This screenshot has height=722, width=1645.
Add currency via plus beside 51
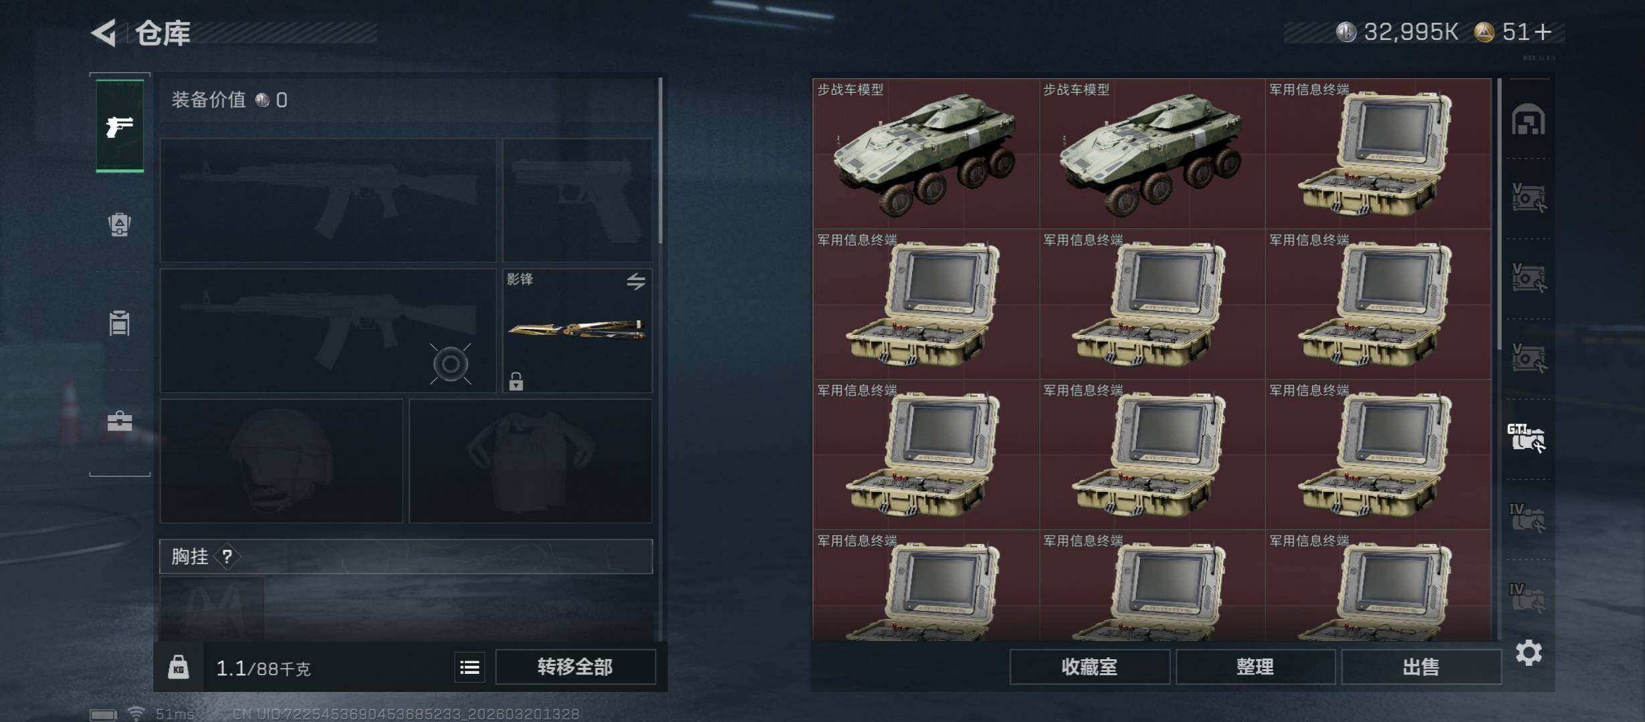pyautogui.click(x=1543, y=32)
